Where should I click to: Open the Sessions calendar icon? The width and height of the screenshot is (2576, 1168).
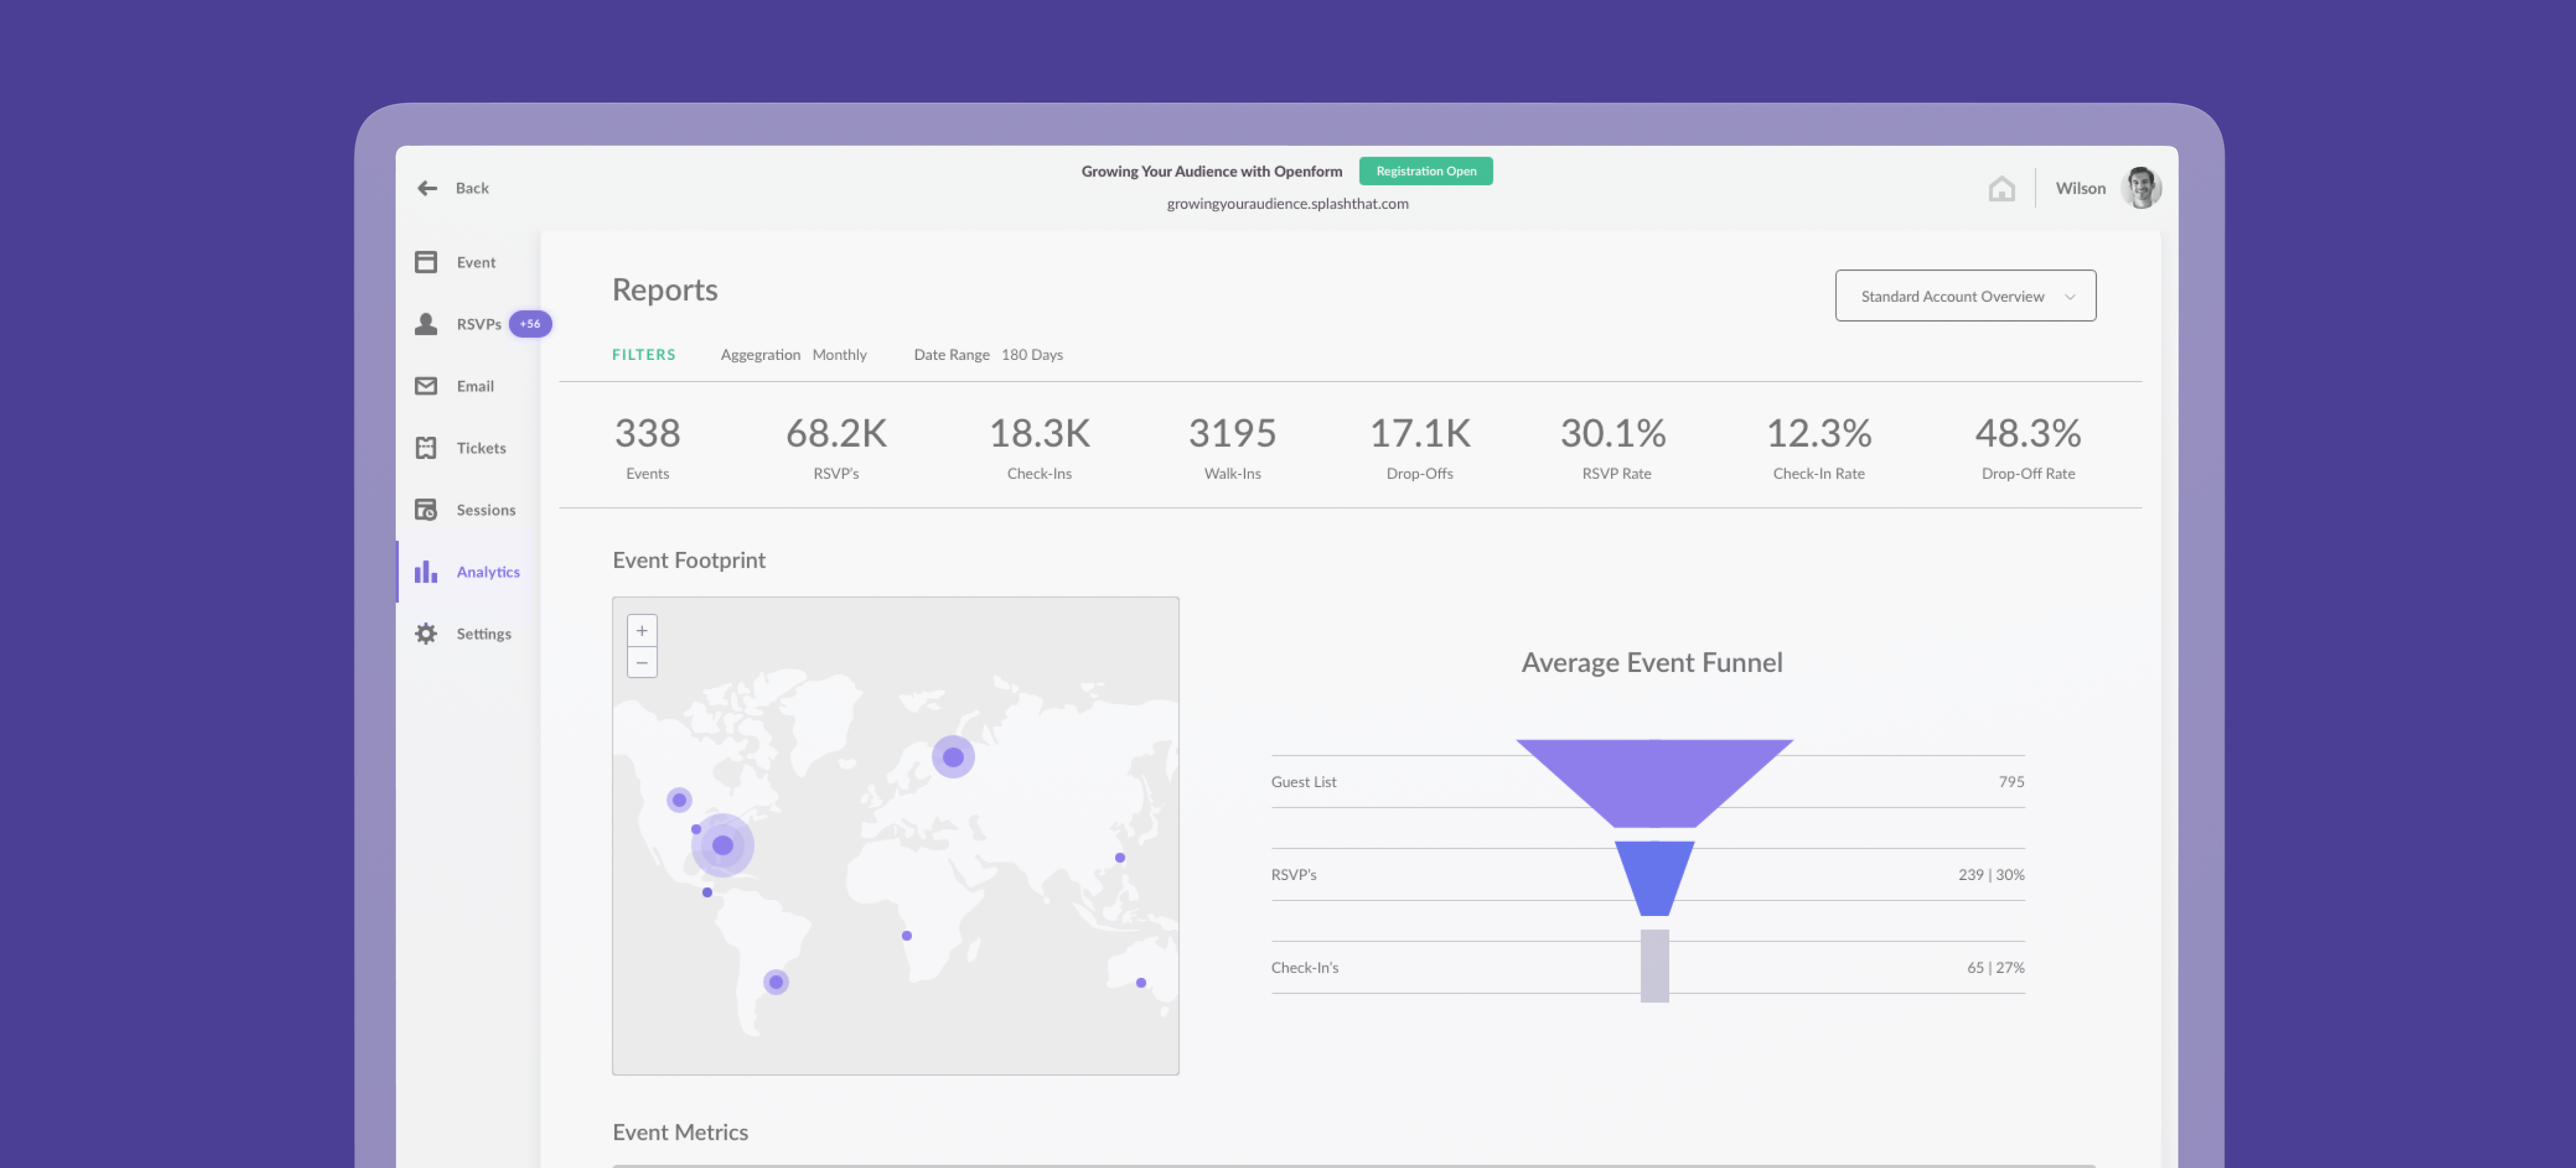[x=426, y=509]
